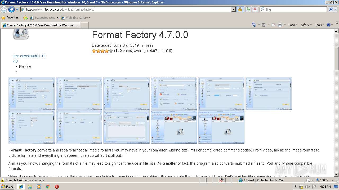
Task: Open the Windows Media Player taskbar icon
Action: [39, 187]
